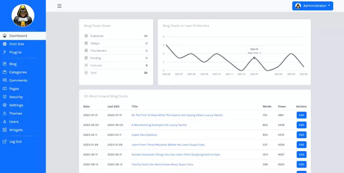Edit the Learn From These Mistakes post
The height and width of the screenshot is (173, 344).
(301, 145)
